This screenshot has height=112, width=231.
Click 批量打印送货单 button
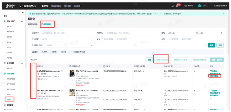(162, 60)
